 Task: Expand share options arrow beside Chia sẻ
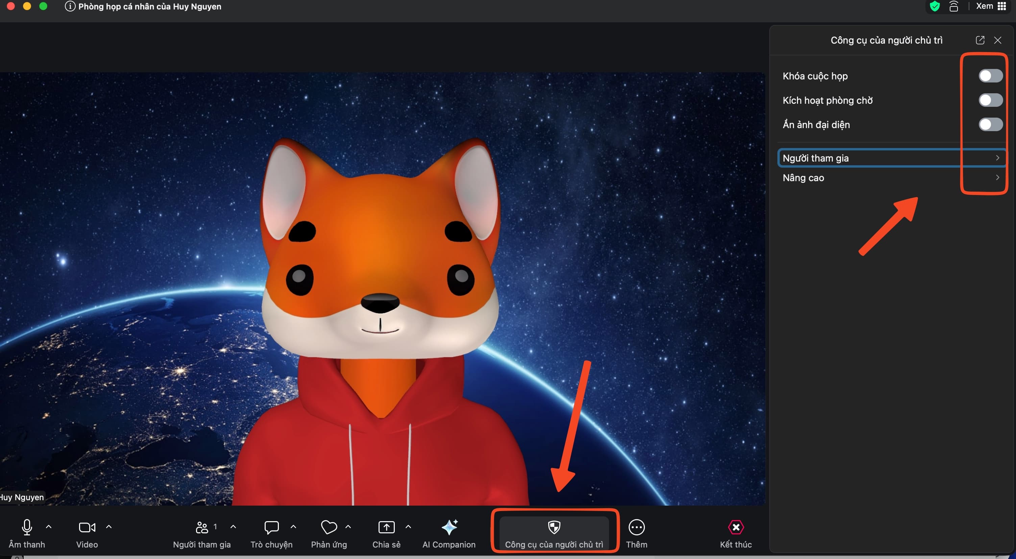408,526
